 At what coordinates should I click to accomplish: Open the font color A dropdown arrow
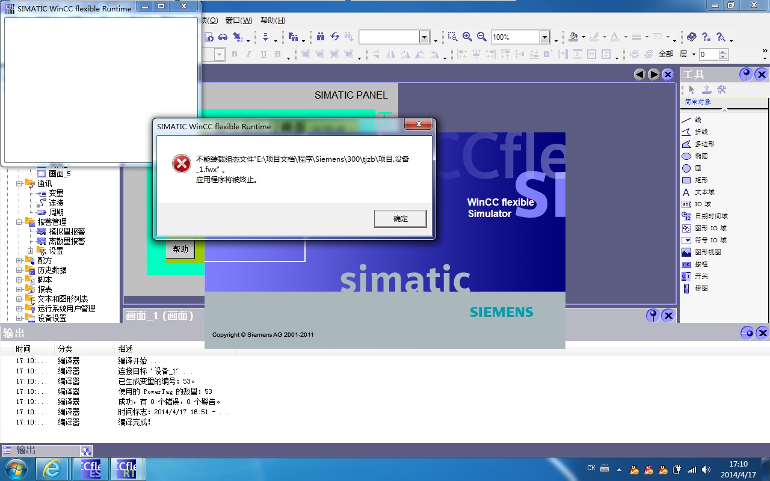click(x=625, y=37)
